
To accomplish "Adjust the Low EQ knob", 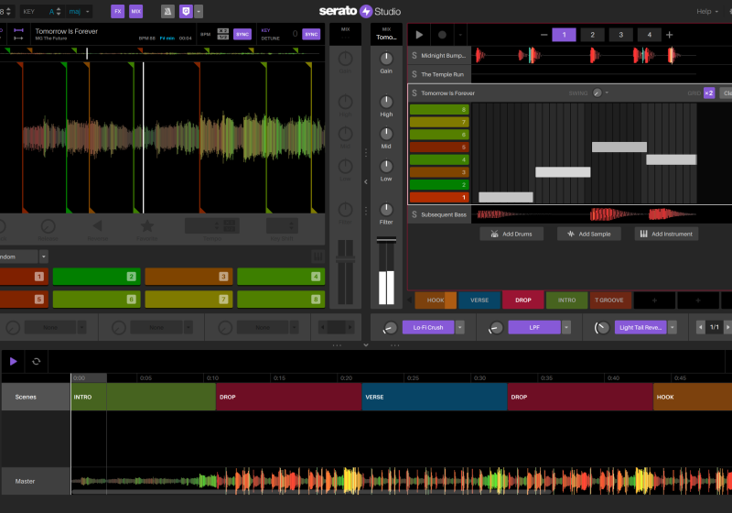I will pos(386,167).
